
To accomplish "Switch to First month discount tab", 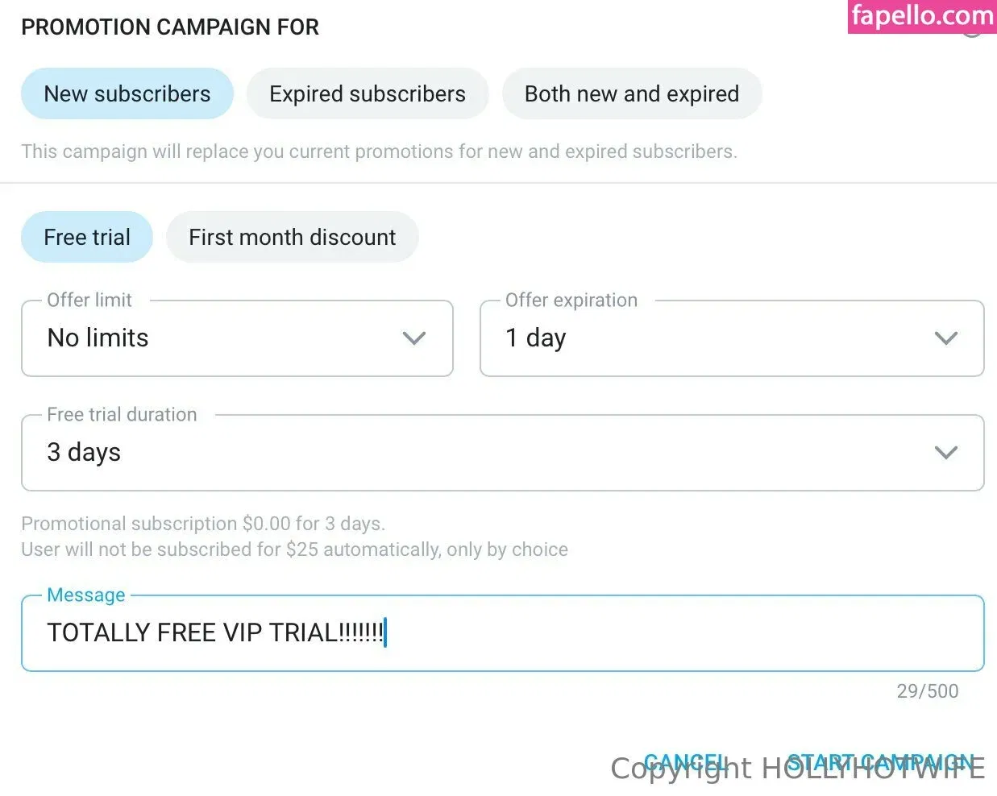I will [293, 238].
